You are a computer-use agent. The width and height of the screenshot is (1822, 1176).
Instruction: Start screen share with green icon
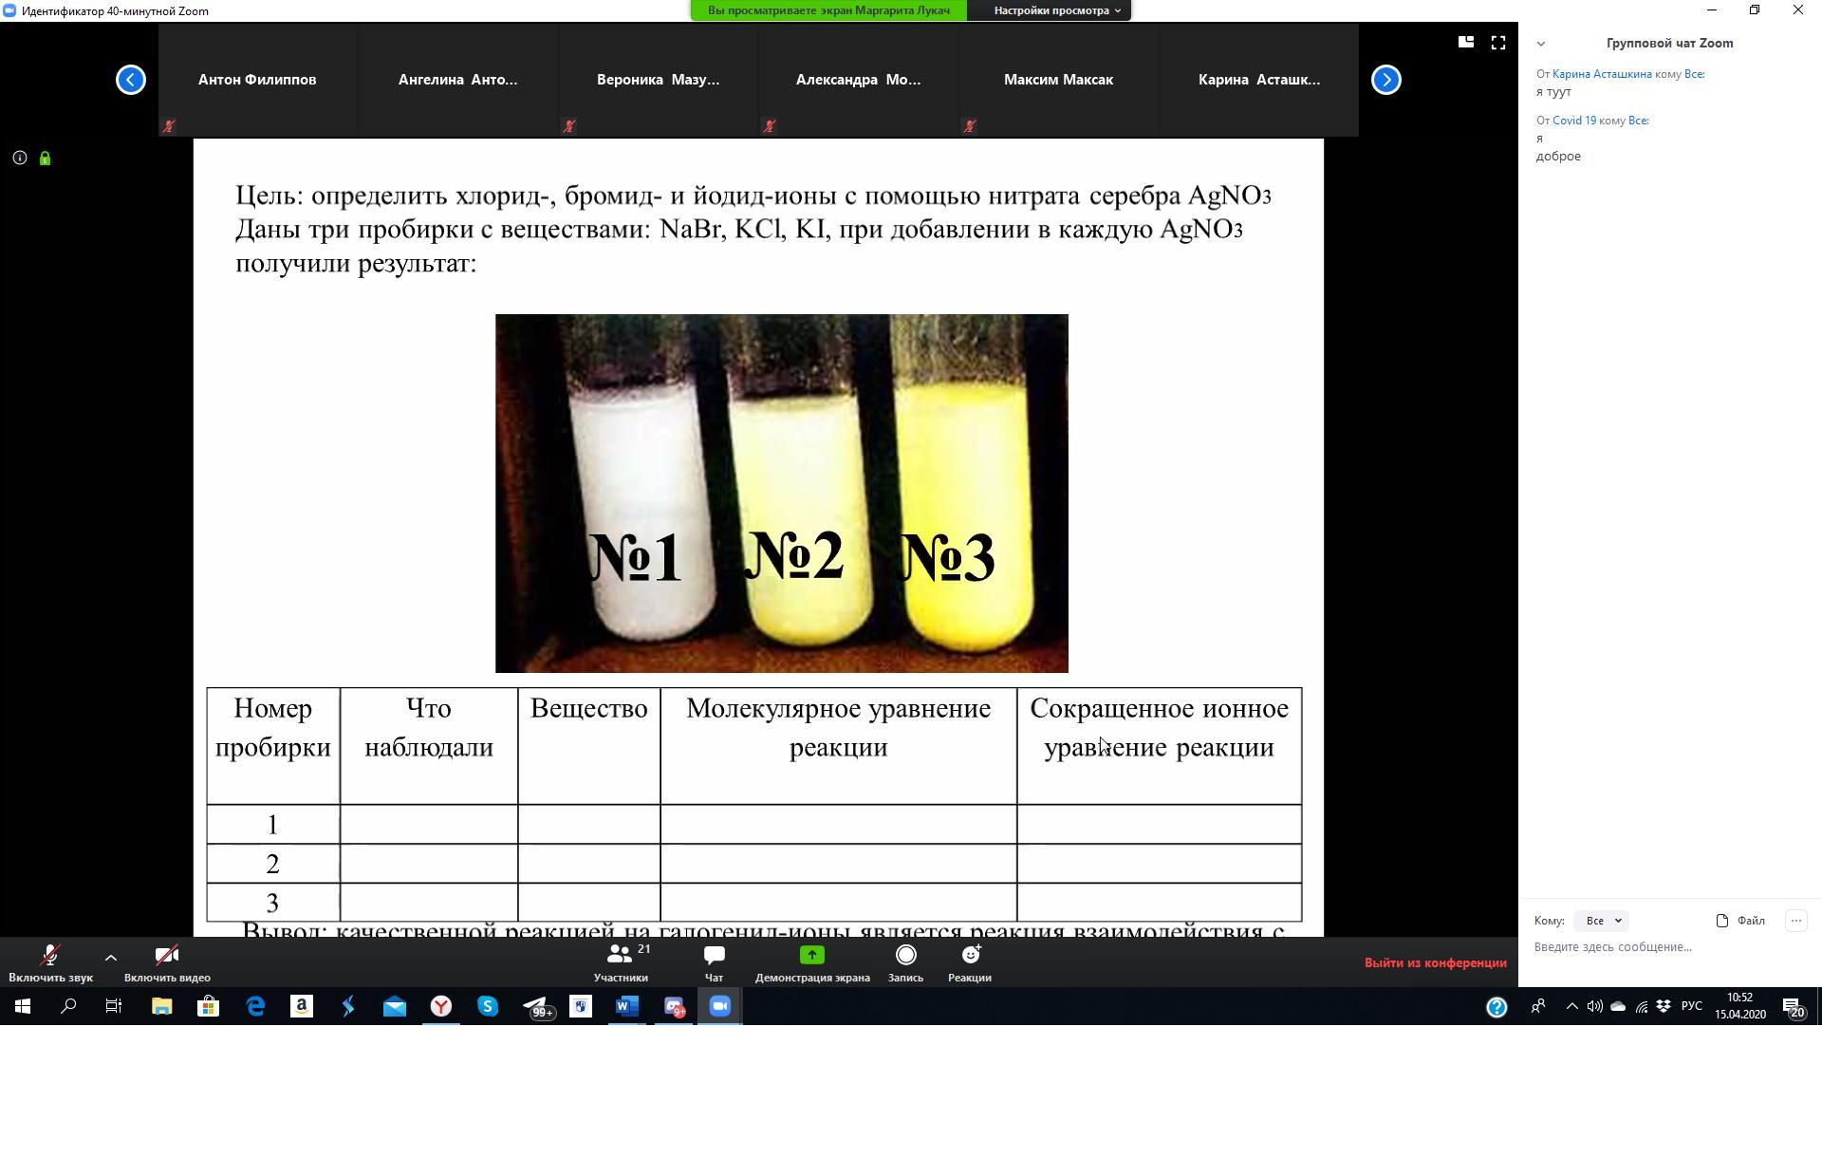[x=811, y=955]
